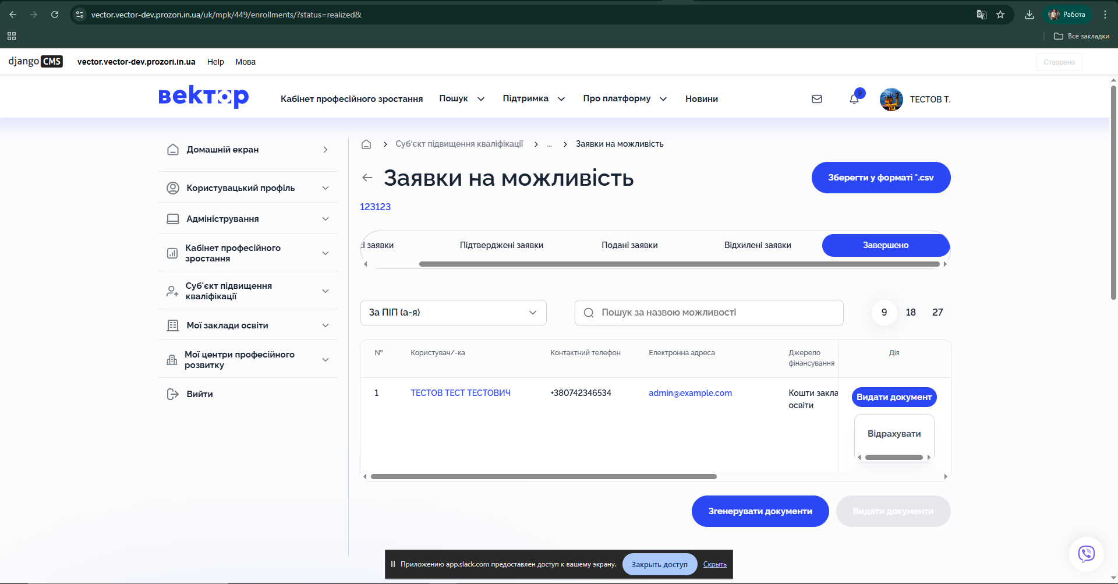Open the За ПІП (а-я) sort dropdown

tap(453, 313)
